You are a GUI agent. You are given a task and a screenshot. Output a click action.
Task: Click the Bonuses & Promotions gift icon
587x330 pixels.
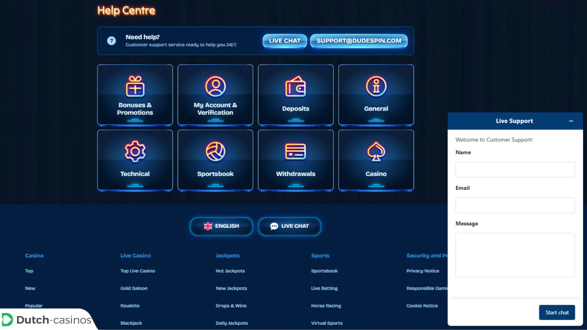pyautogui.click(x=135, y=87)
